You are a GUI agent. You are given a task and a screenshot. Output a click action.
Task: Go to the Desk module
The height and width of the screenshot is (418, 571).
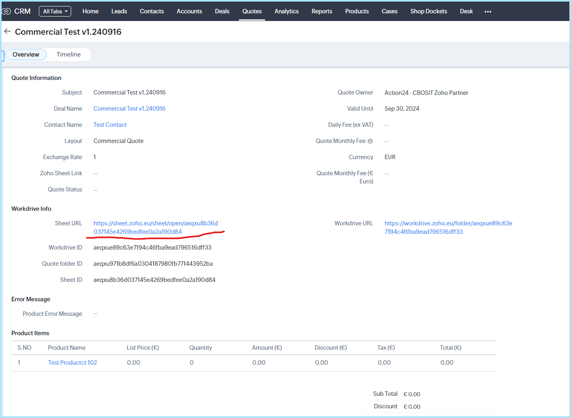[466, 11]
